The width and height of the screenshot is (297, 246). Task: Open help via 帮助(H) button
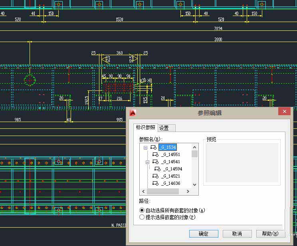pyautogui.click(x=270, y=234)
